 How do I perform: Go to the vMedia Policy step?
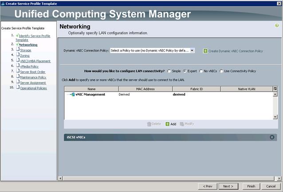point(29,67)
